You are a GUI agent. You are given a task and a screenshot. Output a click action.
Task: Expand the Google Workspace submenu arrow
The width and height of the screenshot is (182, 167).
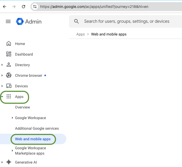pos(12,118)
